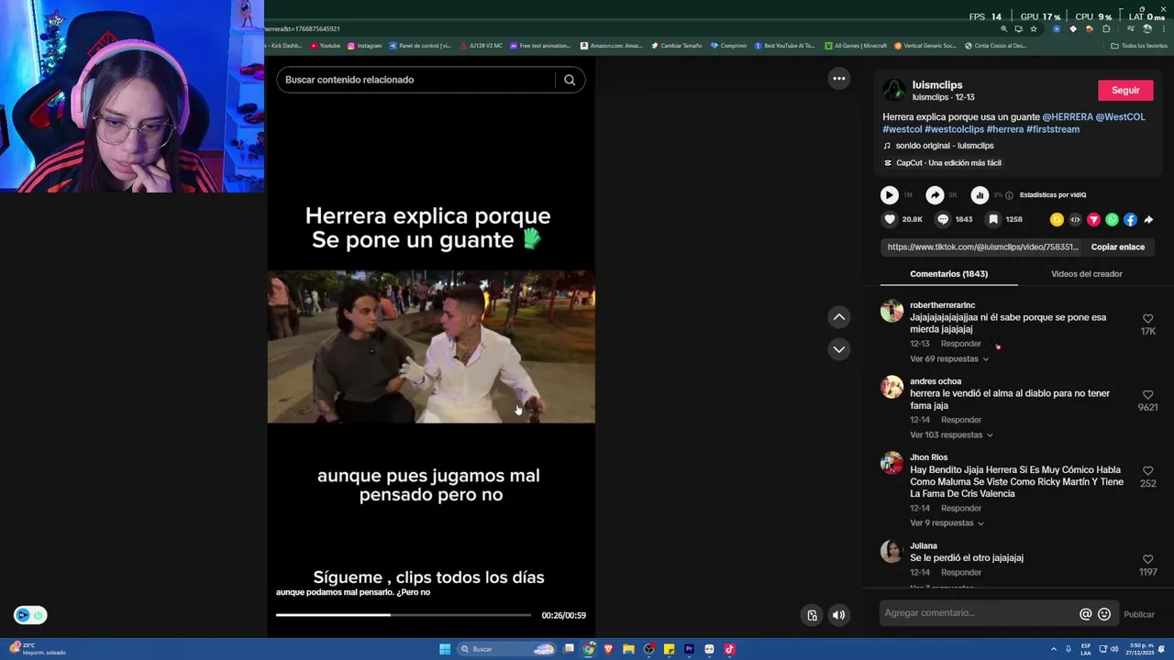Like the video with the heart icon
Screen dimensions: 1174x660
[889, 219]
